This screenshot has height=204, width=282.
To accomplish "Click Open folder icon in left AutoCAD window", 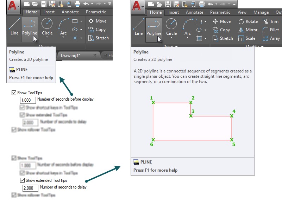I will coord(35,4).
